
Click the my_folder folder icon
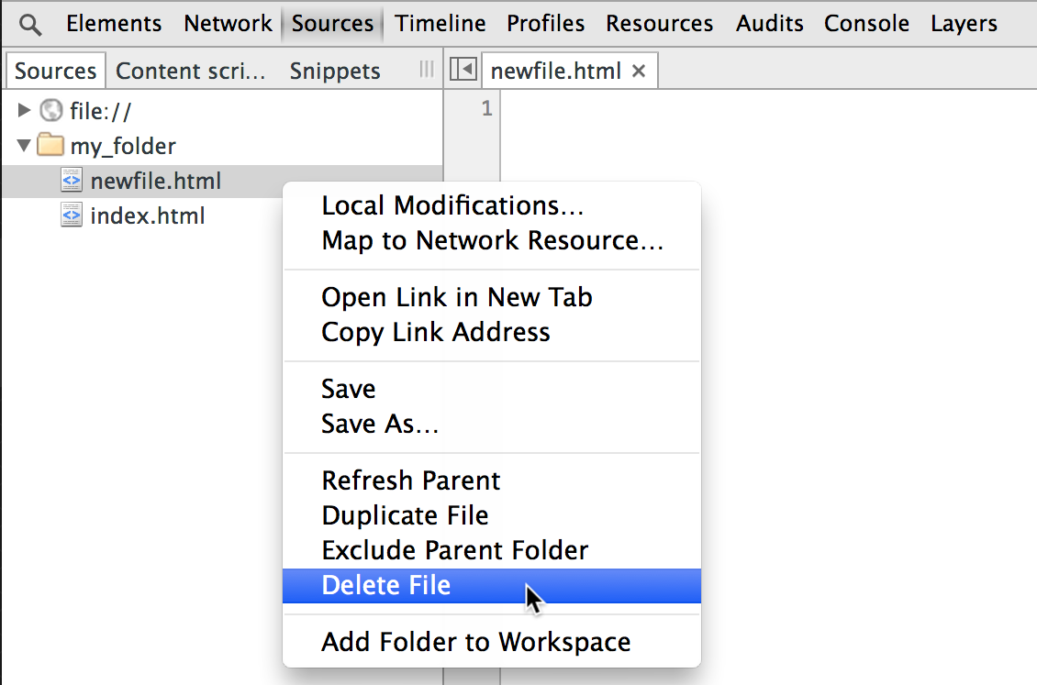click(51, 146)
